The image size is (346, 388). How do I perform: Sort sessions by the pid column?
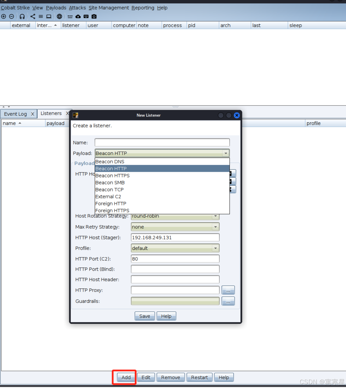point(203,25)
